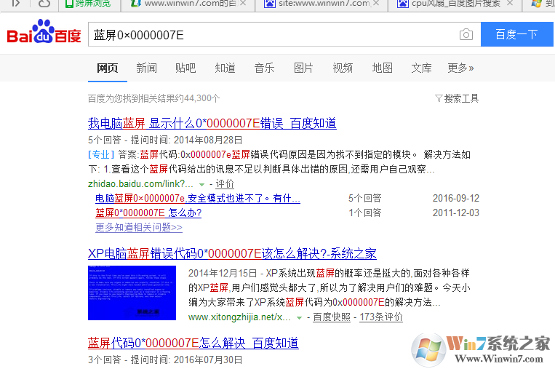
Task: Open 百度快照 cached page link
Action: coord(332,317)
